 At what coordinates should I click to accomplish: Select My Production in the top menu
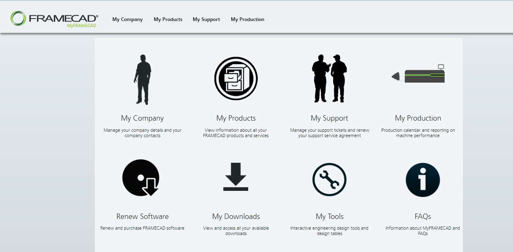point(247,19)
